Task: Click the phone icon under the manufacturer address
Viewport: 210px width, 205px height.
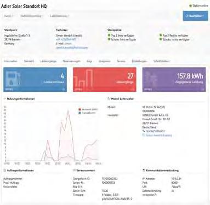Action: click(x=144, y=131)
